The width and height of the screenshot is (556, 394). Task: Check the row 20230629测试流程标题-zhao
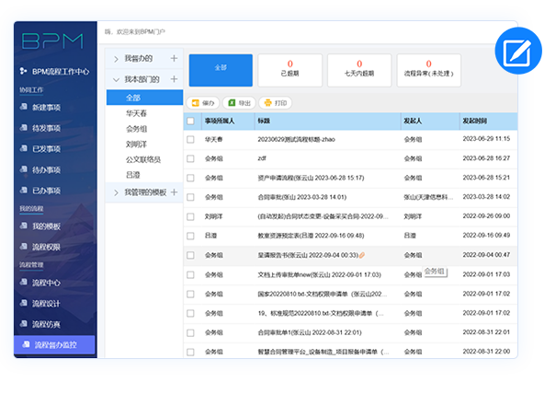(190, 139)
